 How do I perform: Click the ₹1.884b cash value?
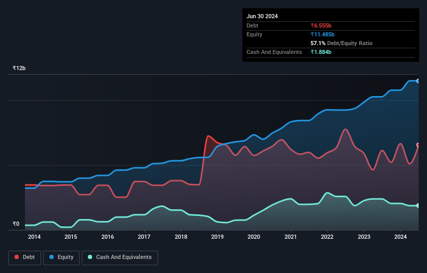click(x=321, y=52)
